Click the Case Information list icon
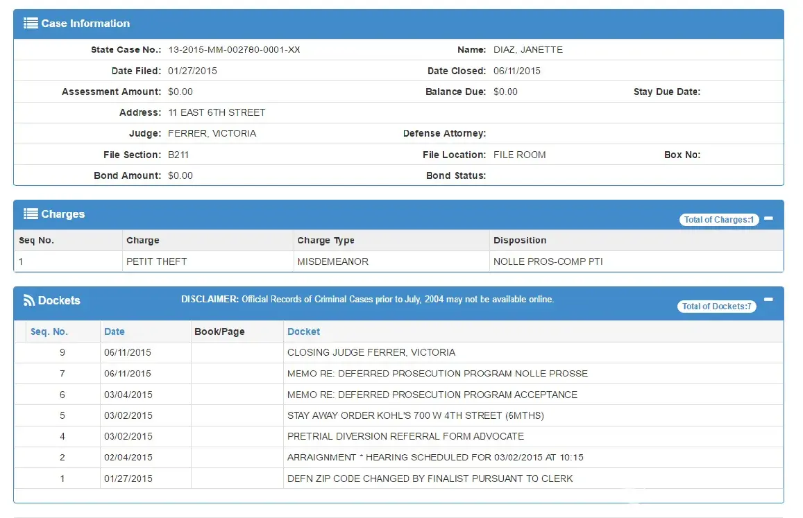Image resolution: width=803 pixels, height=518 pixels. tap(31, 24)
